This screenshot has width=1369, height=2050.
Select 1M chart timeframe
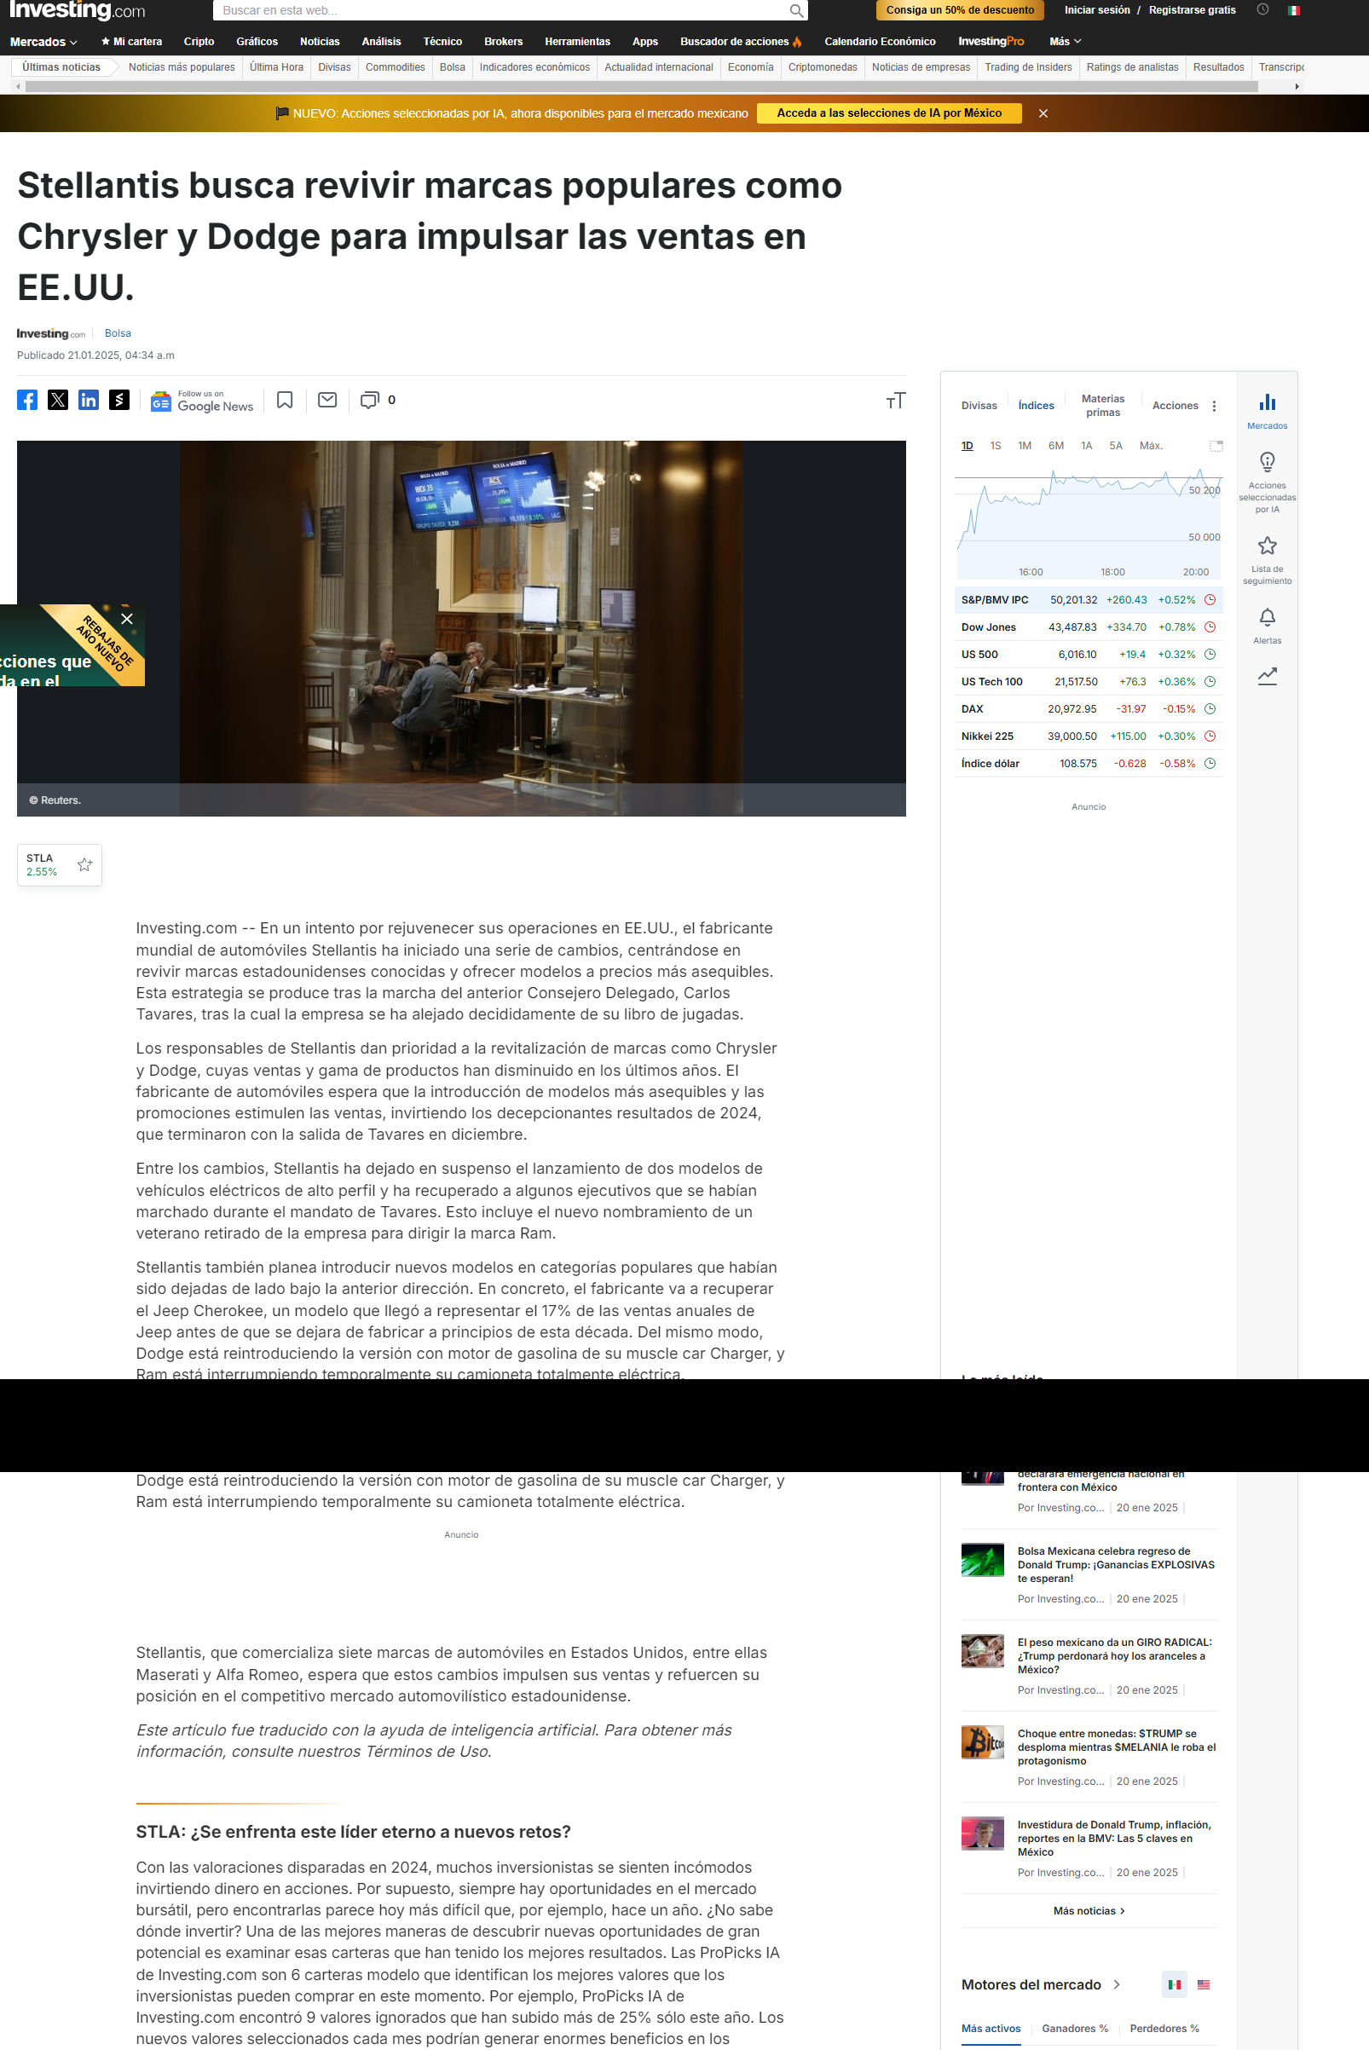coord(1024,445)
